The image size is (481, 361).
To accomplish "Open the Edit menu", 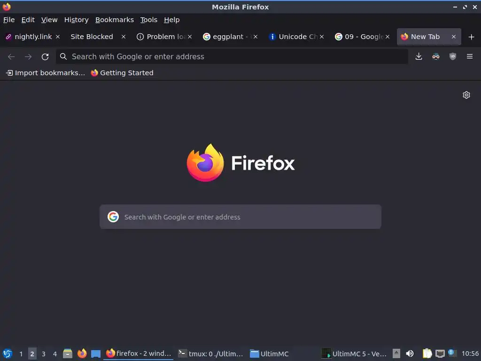I will 28,20.
